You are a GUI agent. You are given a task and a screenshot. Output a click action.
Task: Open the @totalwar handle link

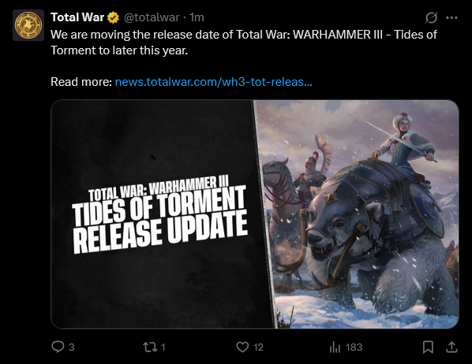tap(152, 18)
